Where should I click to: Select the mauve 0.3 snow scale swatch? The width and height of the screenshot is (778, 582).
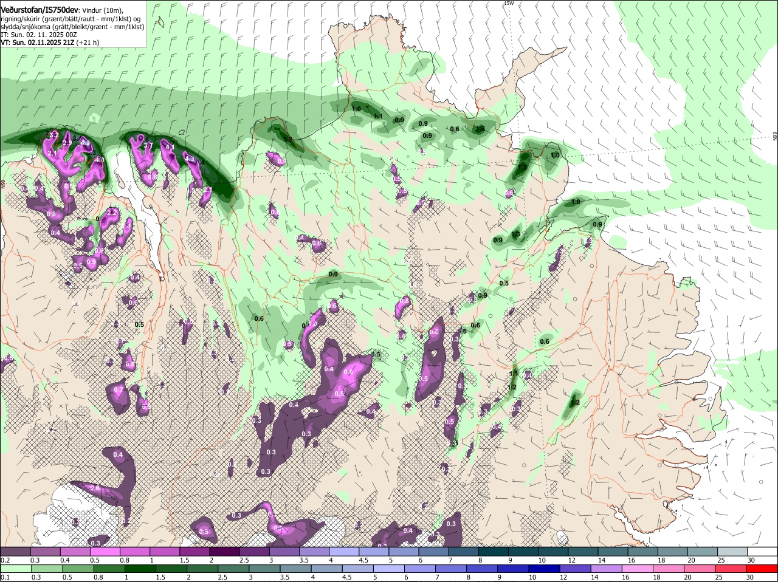coord(45,552)
